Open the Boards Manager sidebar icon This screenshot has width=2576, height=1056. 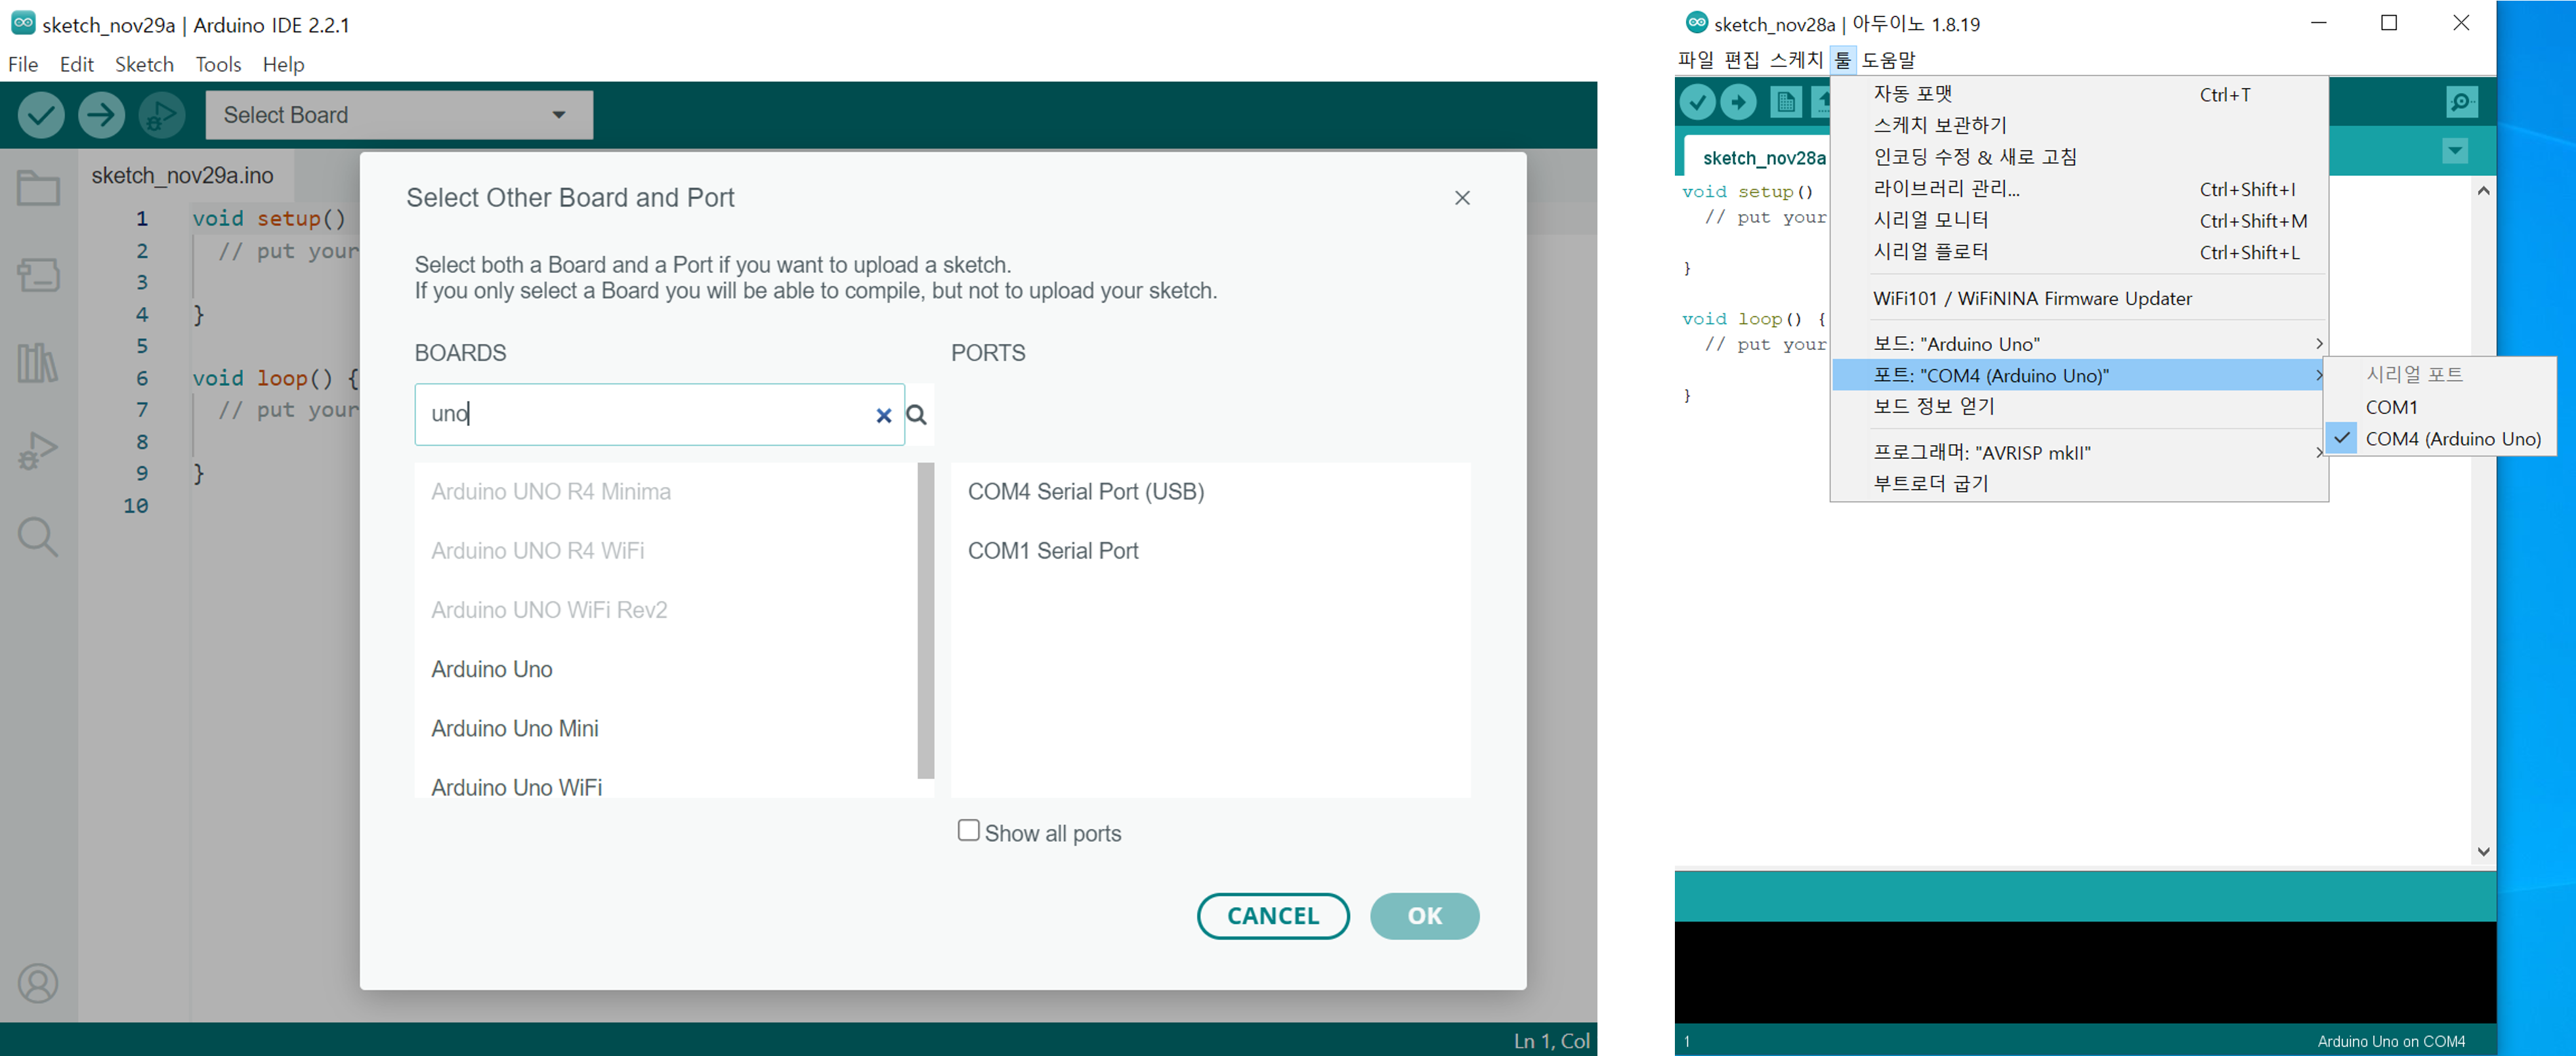(38, 274)
